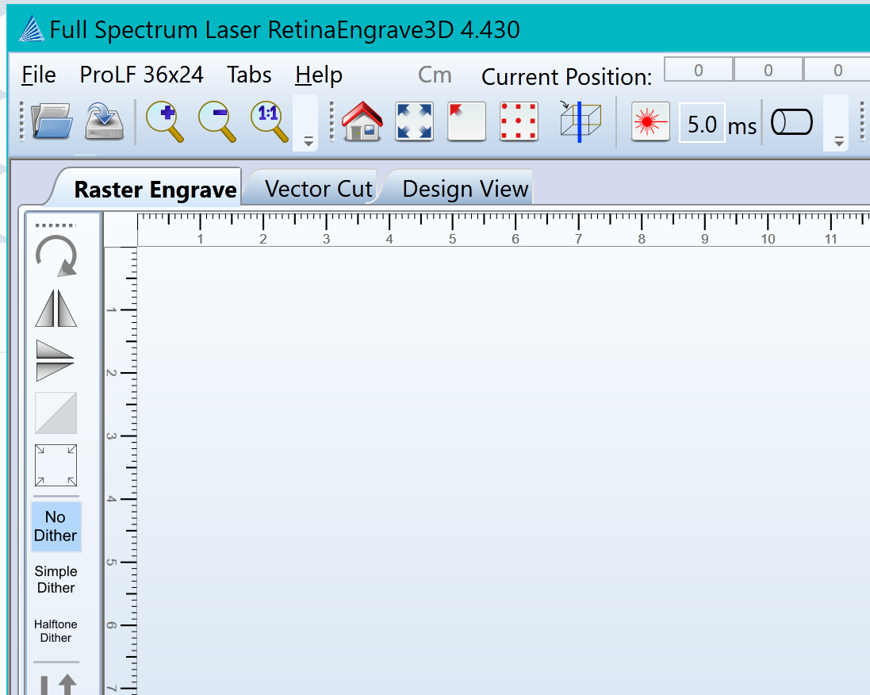870x695 pixels.
Task: Switch to the Design View tab
Action: coord(465,189)
